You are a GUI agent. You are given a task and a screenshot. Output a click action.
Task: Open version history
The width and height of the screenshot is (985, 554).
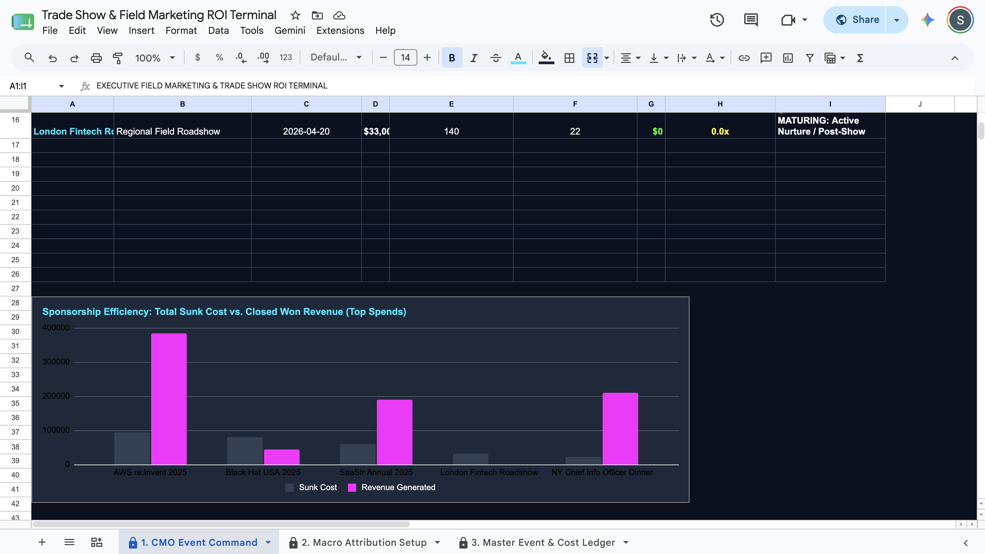click(x=717, y=19)
